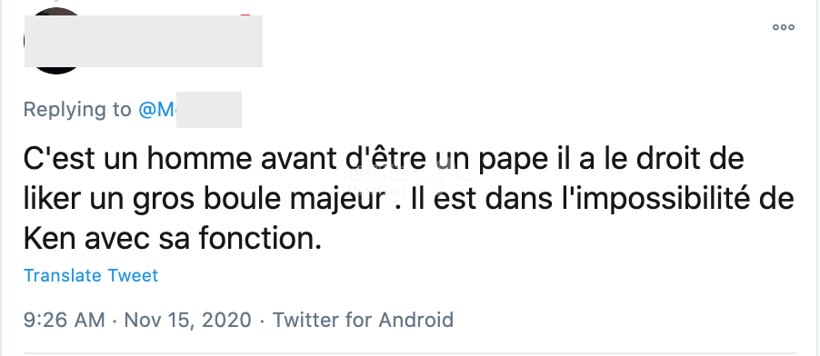
Task: Click the word "fonction." ending the tweet
Action: click(x=259, y=239)
